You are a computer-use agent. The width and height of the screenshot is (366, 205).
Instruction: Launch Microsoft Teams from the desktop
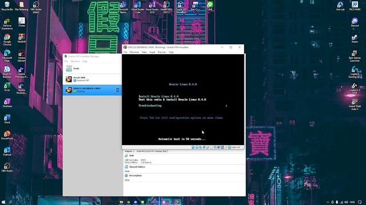tap(124, 7)
